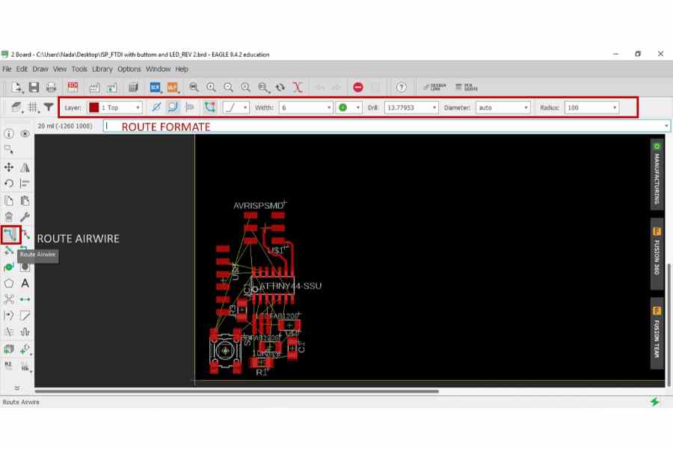Viewport: 673px width, 449px height.
Task: Select the Polygon tool
Action: pyautogui.click(x=8, y=283)
